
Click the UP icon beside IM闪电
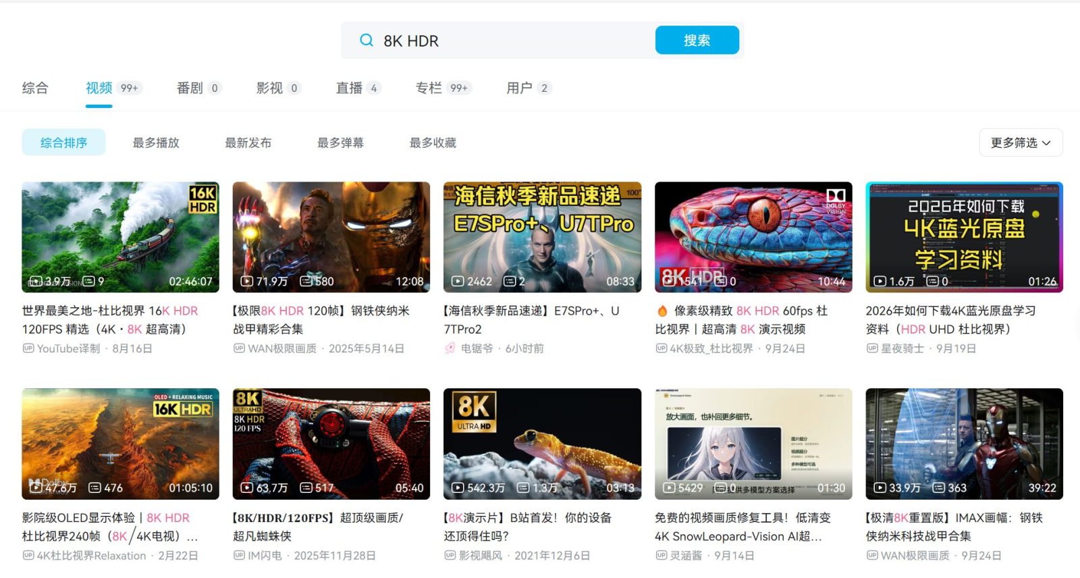tap(239, 555)
